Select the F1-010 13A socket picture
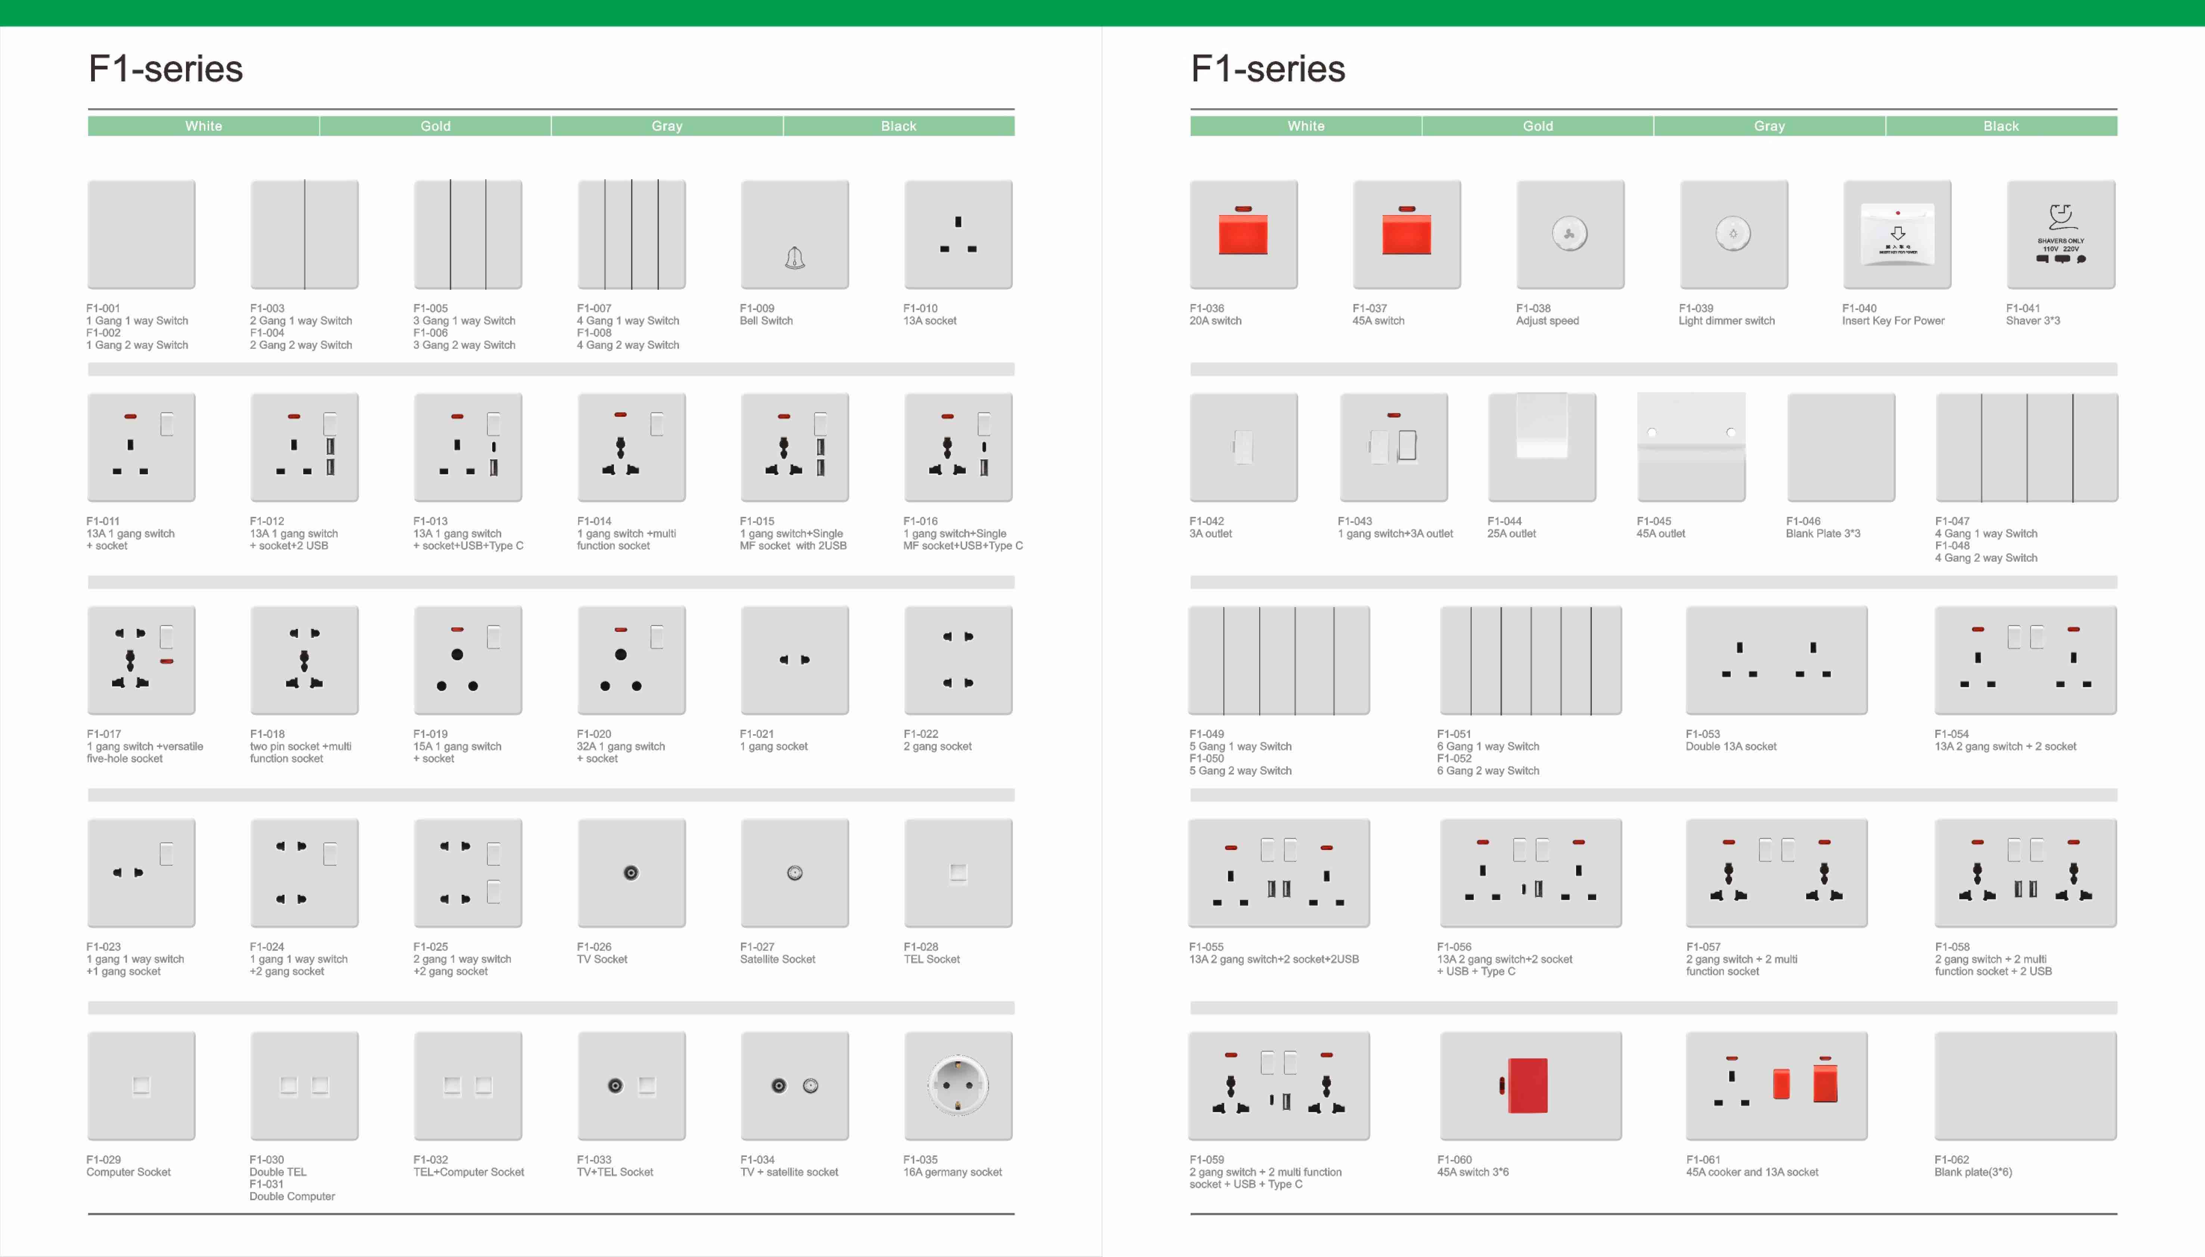Screen dimensions: 2205x1257 tap(958, 235)
